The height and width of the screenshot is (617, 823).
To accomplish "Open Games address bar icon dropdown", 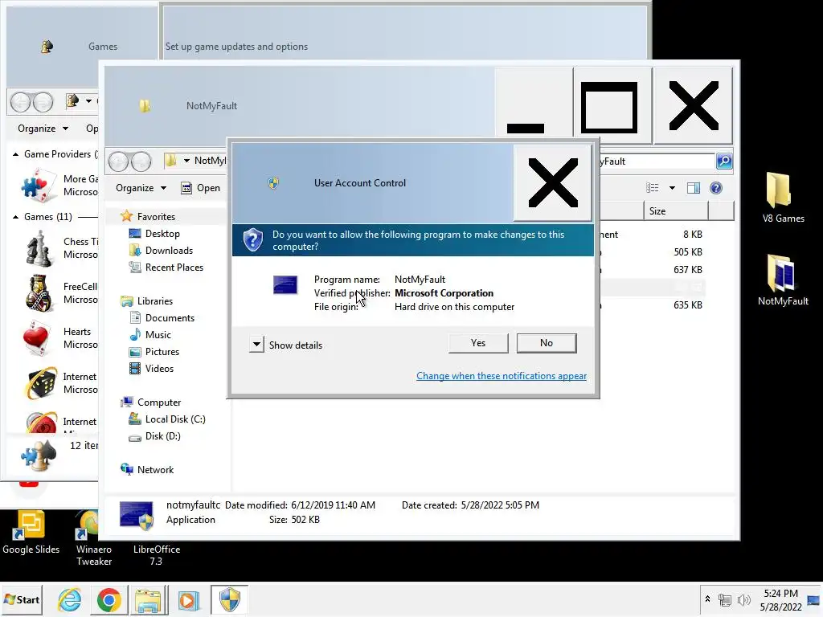I will (88, 100).
